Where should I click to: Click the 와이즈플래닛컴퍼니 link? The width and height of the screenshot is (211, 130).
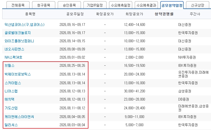coord(19,41)
